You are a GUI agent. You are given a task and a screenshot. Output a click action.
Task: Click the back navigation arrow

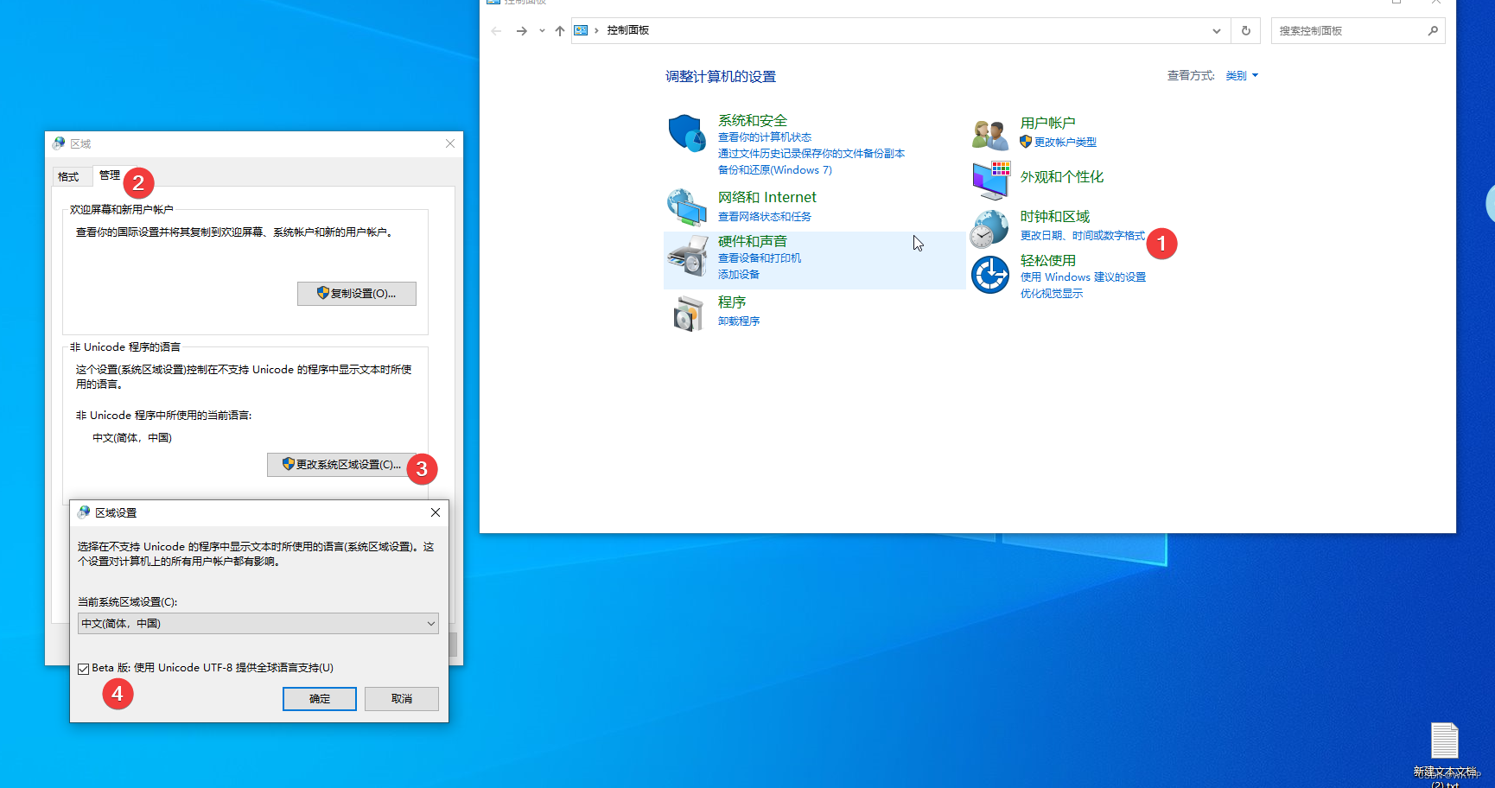(495, 30)
